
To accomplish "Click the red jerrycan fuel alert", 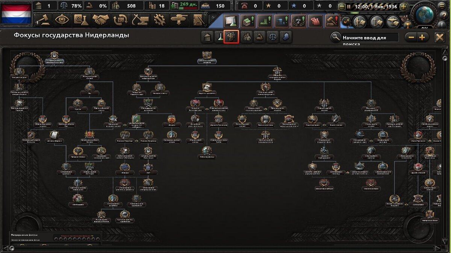I will [x=316, y=21].
